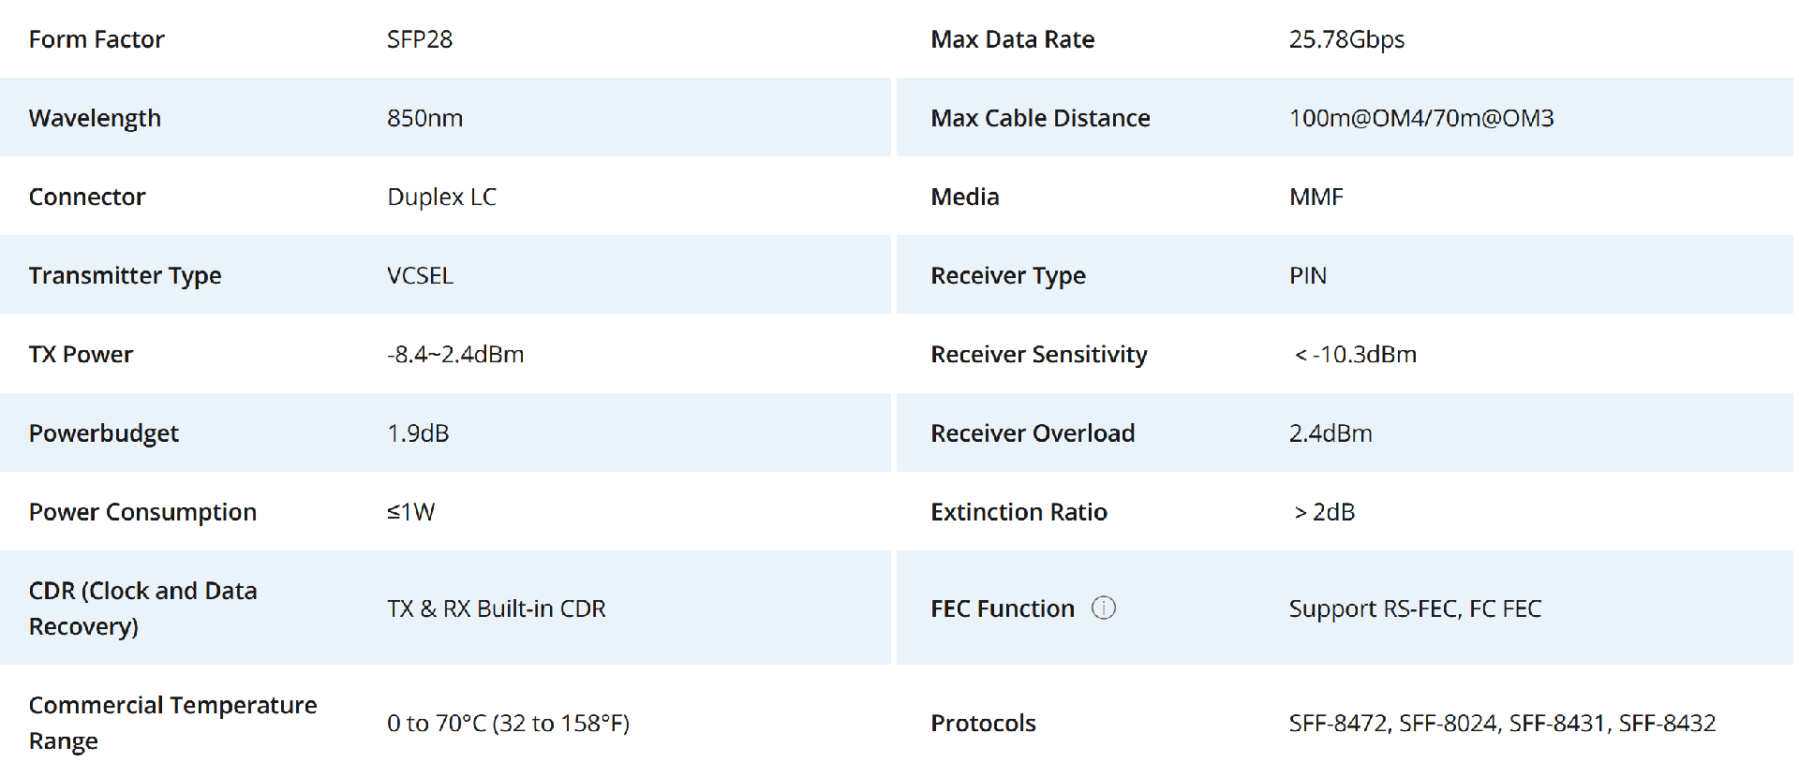
Task: Click the PIN receiver type value
Action: click(x=1308, y=275)
